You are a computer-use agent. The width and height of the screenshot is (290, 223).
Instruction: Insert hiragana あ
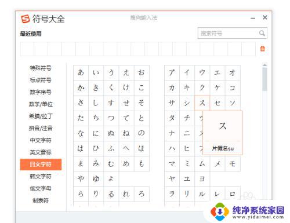tap(81, 72)
